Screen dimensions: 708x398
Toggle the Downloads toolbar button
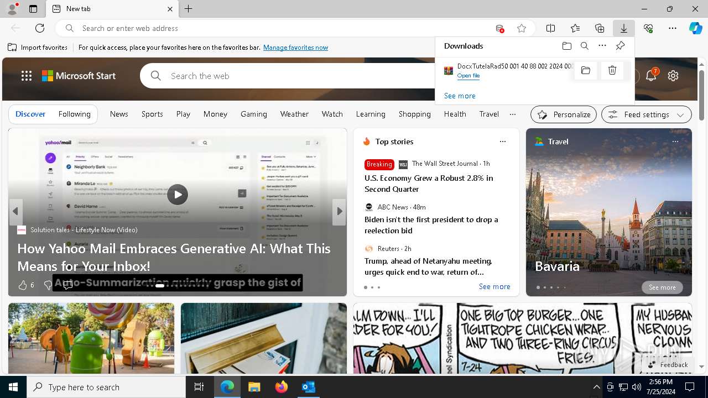pyautogui.click(x=624, y=28)
